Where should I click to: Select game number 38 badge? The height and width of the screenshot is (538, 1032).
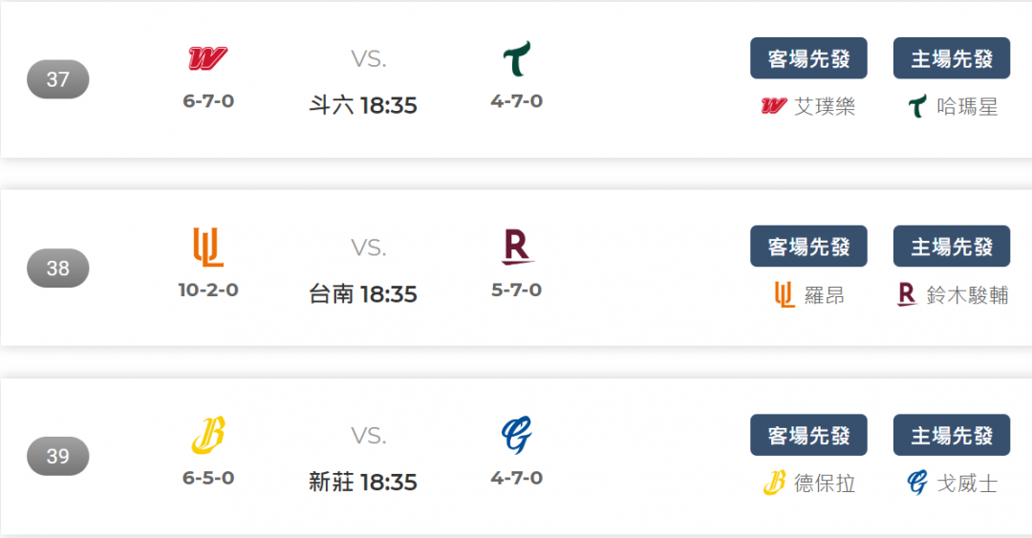tap(58, 268)
